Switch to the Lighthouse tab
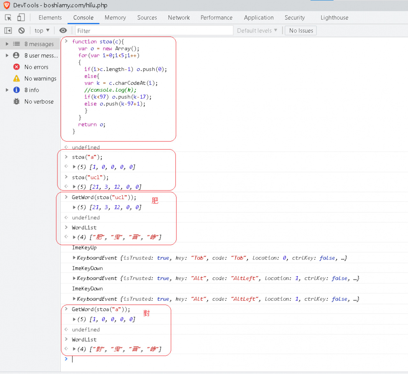The height and width of the screenshot is (374, 408). 334,18
